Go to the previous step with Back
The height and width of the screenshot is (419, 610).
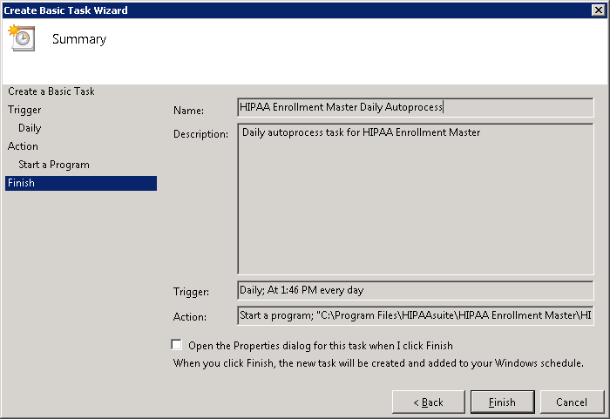pyautogui.click(x=429, y=402)
